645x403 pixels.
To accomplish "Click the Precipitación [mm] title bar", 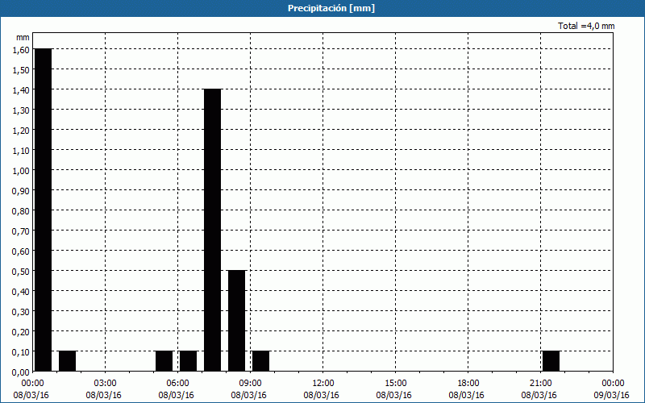I will coord(322,8).
